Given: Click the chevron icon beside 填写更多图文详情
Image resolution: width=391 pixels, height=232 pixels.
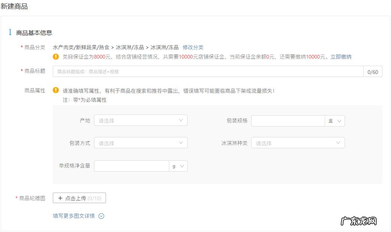Looking at the screenshot, I should pos(100,216).
